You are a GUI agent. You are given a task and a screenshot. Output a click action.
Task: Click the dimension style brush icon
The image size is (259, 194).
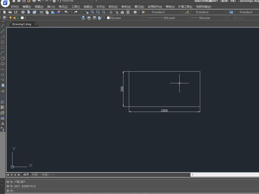[x=187, y=12]
